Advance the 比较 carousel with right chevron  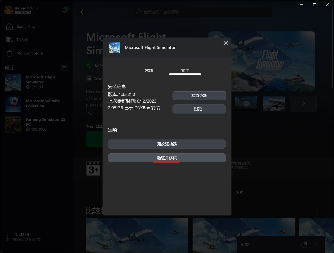pos(316,211)
